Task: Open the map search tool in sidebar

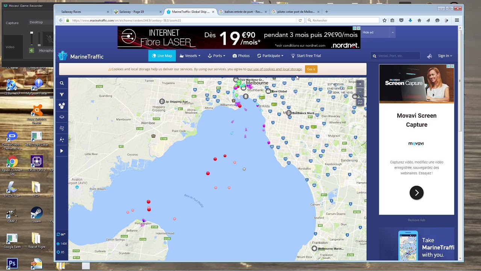Action: click(x=62, y=83)
